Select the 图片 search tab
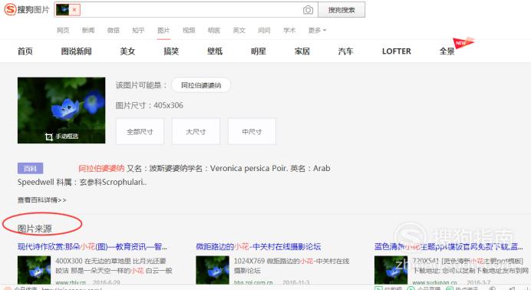 click(x=163, y=30)
